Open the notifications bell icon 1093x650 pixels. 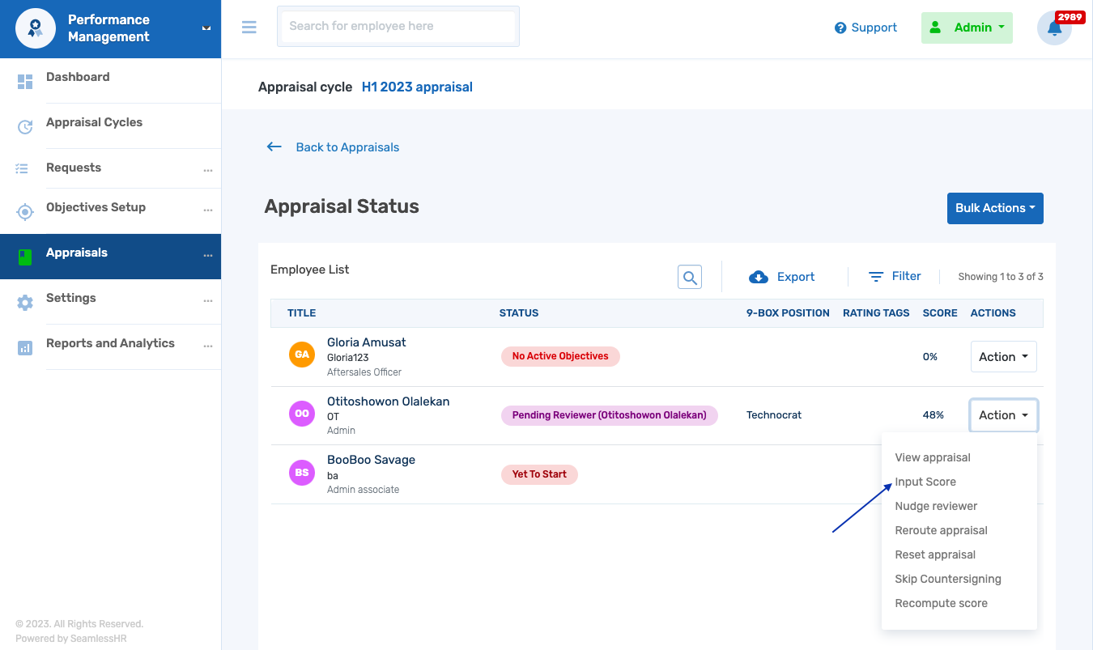pyautogui.click(x=1054, y=28)
